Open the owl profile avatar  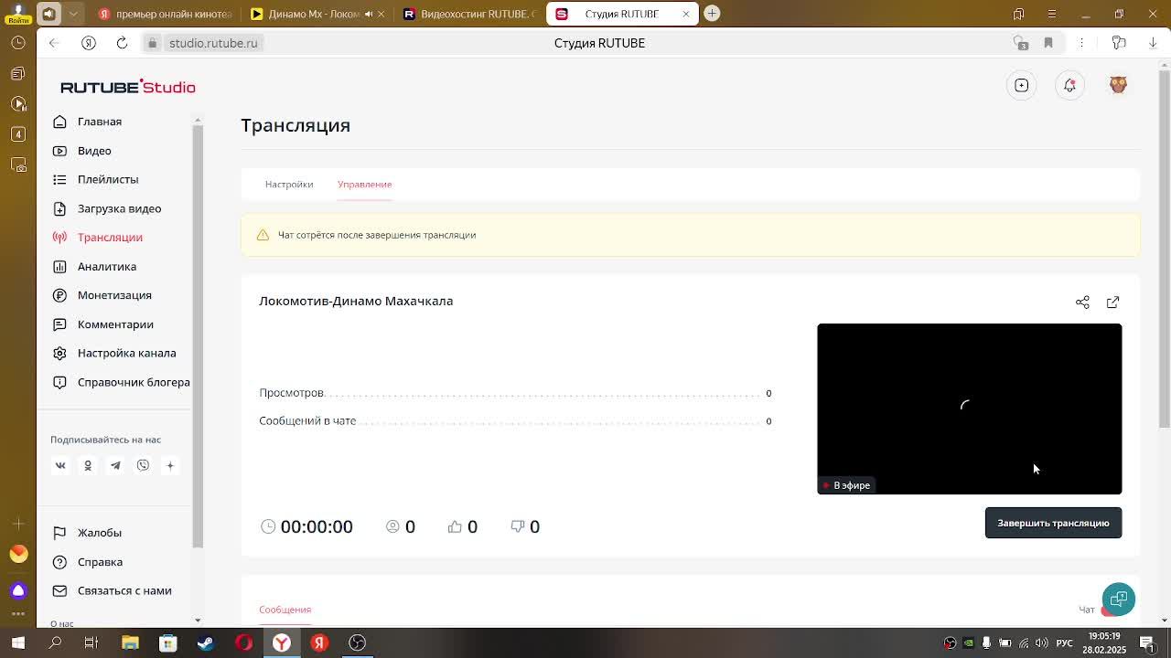tap(1118, 85)
